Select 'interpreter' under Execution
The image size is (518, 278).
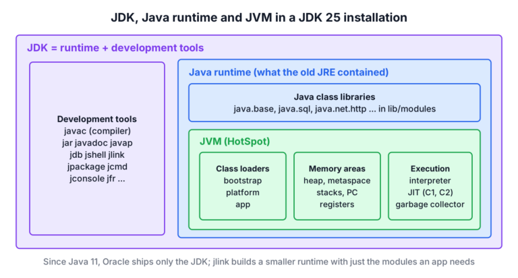430,181
